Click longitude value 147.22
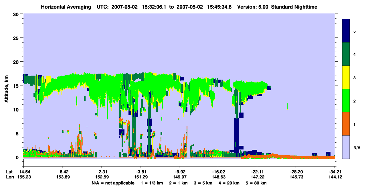This screenshot has height=191, width=372. pyautogui.click(x=257, y=177)
